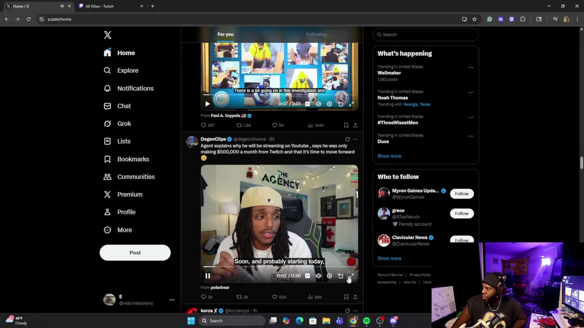
Task: Reload the page in Chrome
Action: [x=28, y=19]
